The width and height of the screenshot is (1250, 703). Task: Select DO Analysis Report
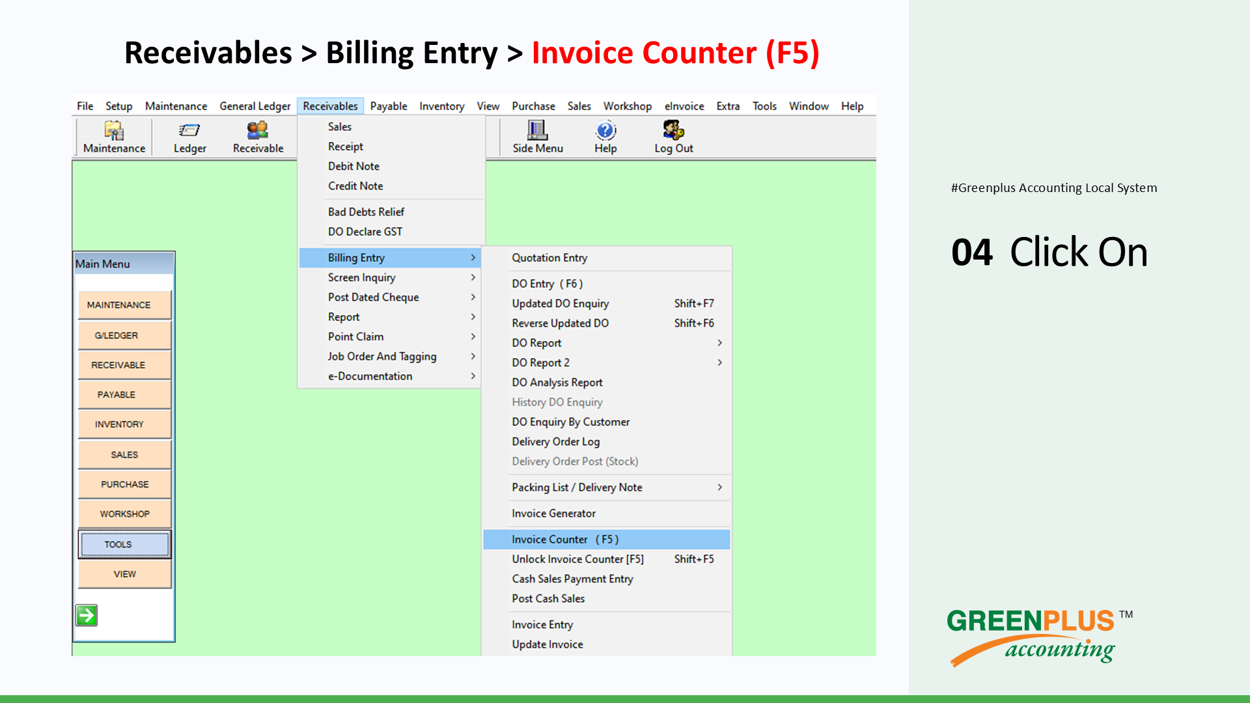(x=607, y=383)
